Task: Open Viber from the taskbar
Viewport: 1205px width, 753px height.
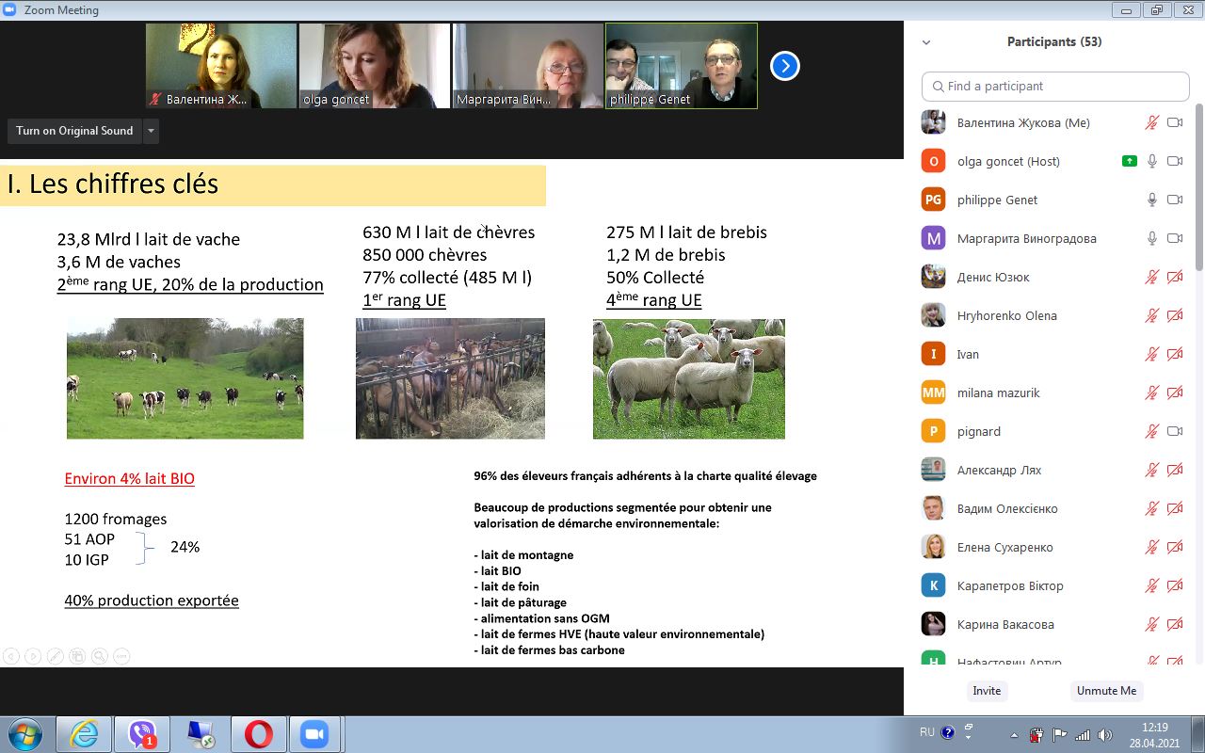Action: 143,733
